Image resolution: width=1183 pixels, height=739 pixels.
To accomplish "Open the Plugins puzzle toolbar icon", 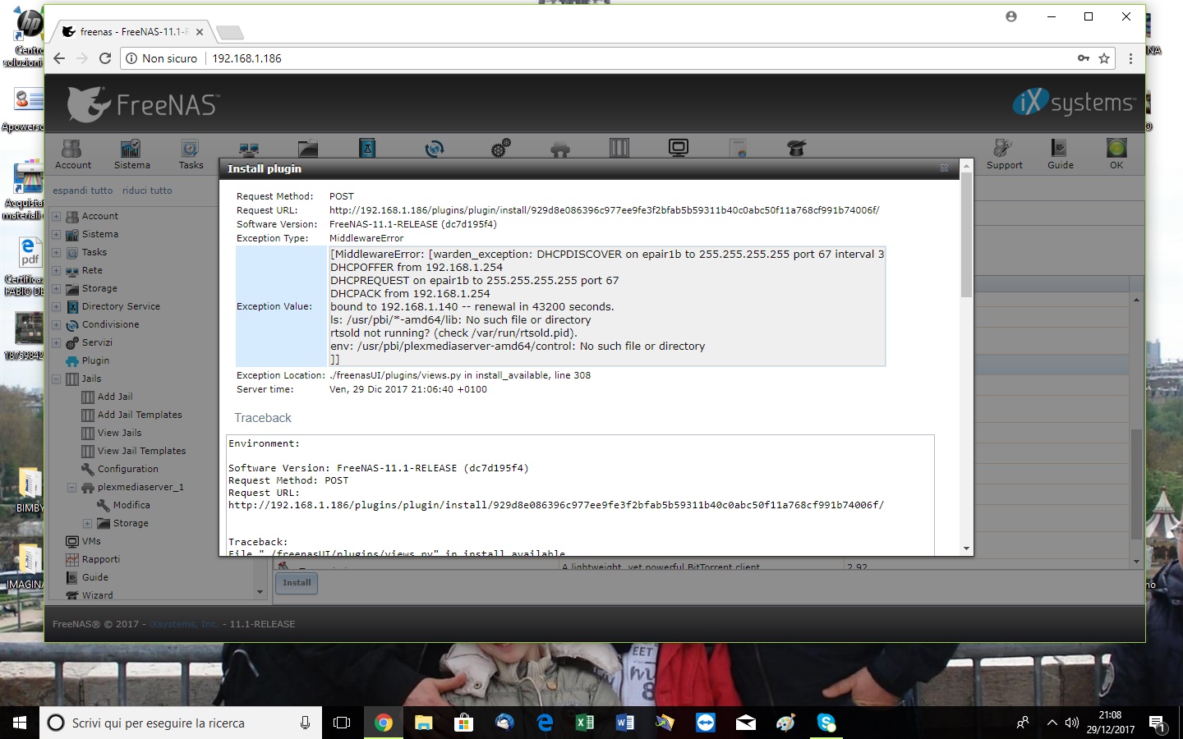I will point(560,149).
